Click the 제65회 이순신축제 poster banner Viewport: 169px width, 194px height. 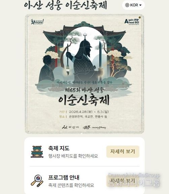[x=84, y=74]
